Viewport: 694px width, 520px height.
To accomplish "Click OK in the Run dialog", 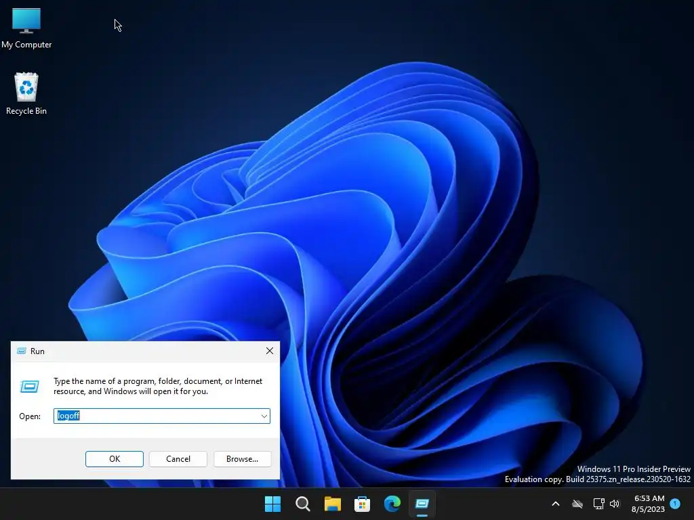I will [114, 459].
